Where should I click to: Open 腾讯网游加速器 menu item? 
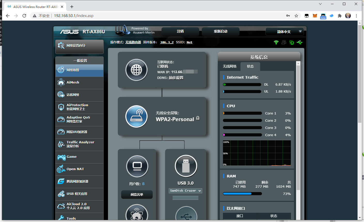point(79,182)
